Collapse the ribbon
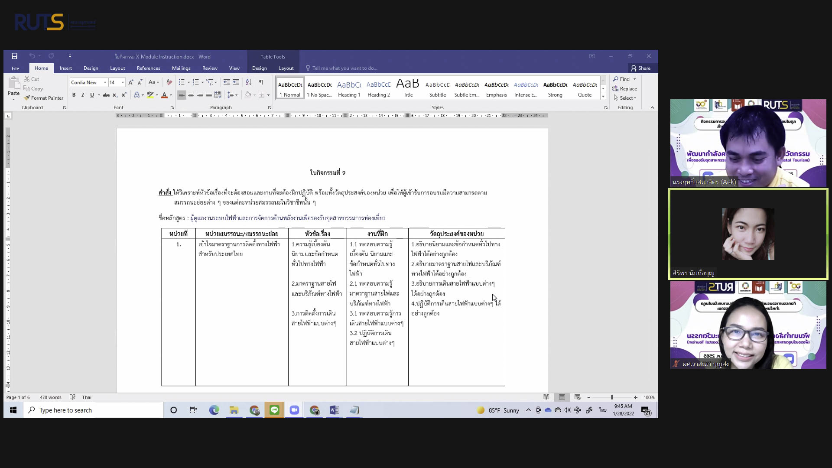The image size is (832, 468). pos(652,107)
